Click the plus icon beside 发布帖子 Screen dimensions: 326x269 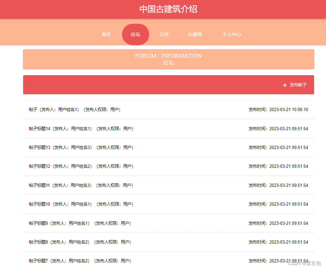click(x=285, y=85)
